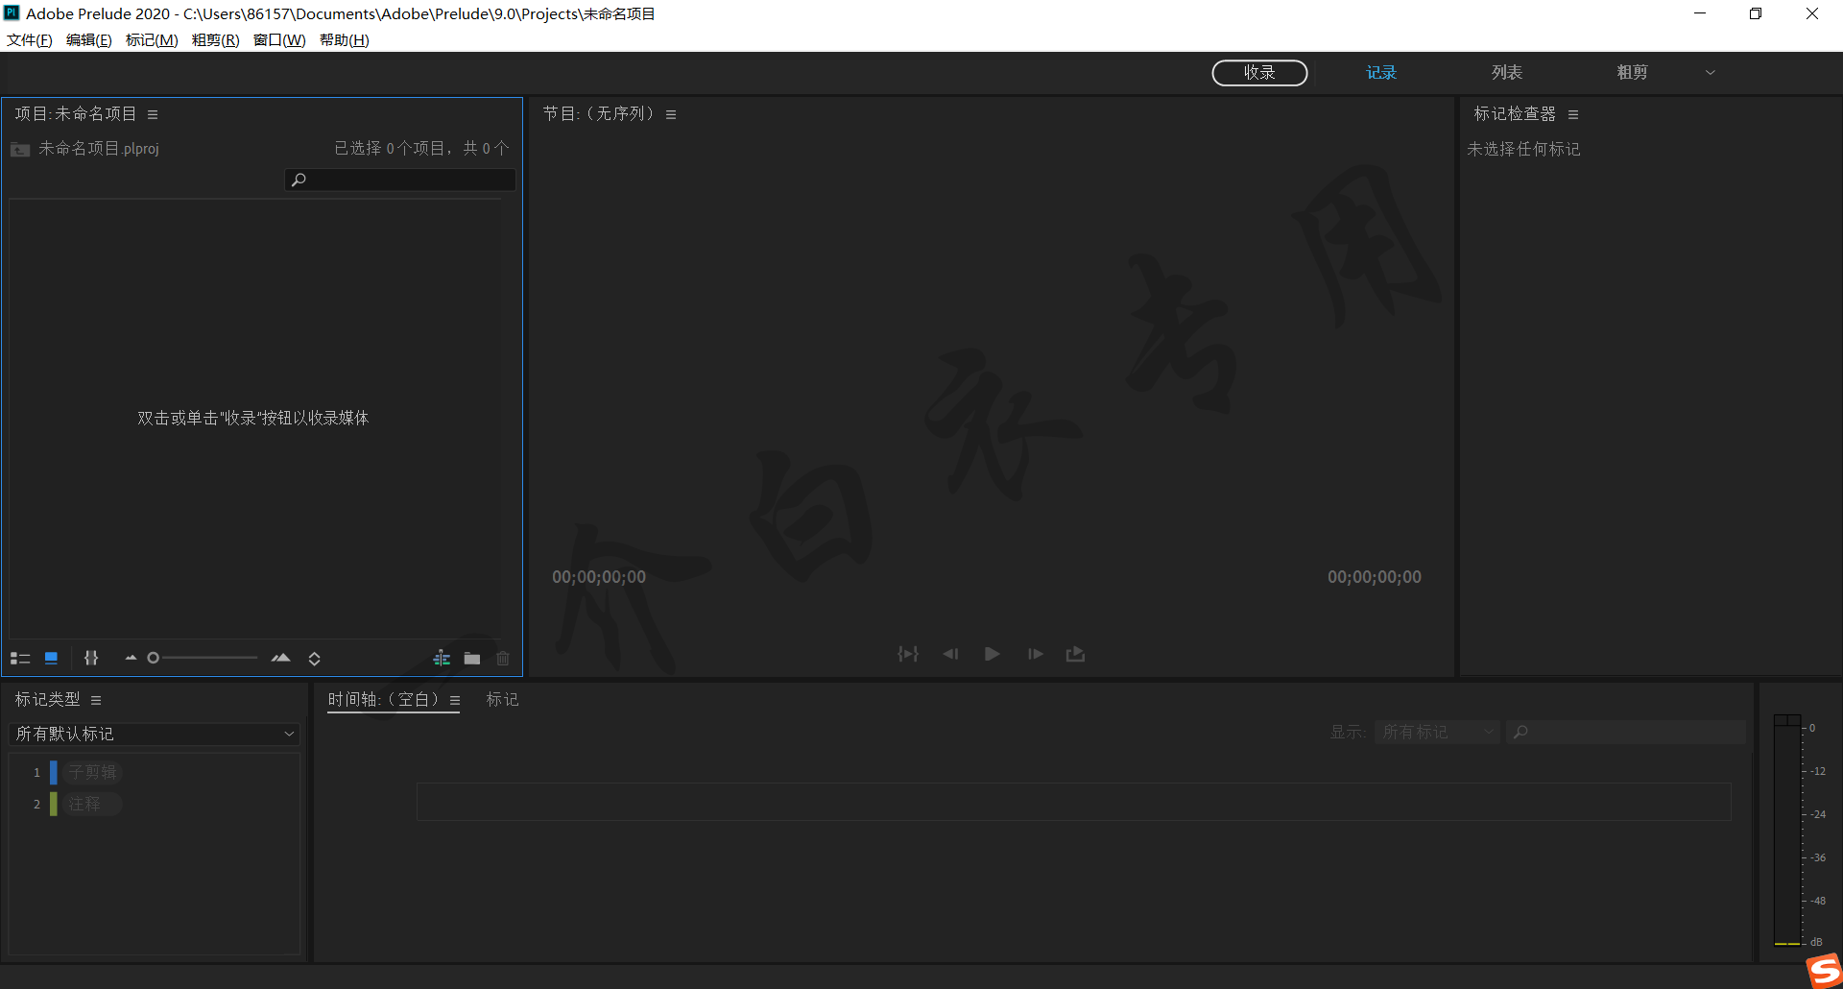Step back one frame
The width and height of the screenshot is (1843, 989).
pyautogui.click(x=950, y=654)
